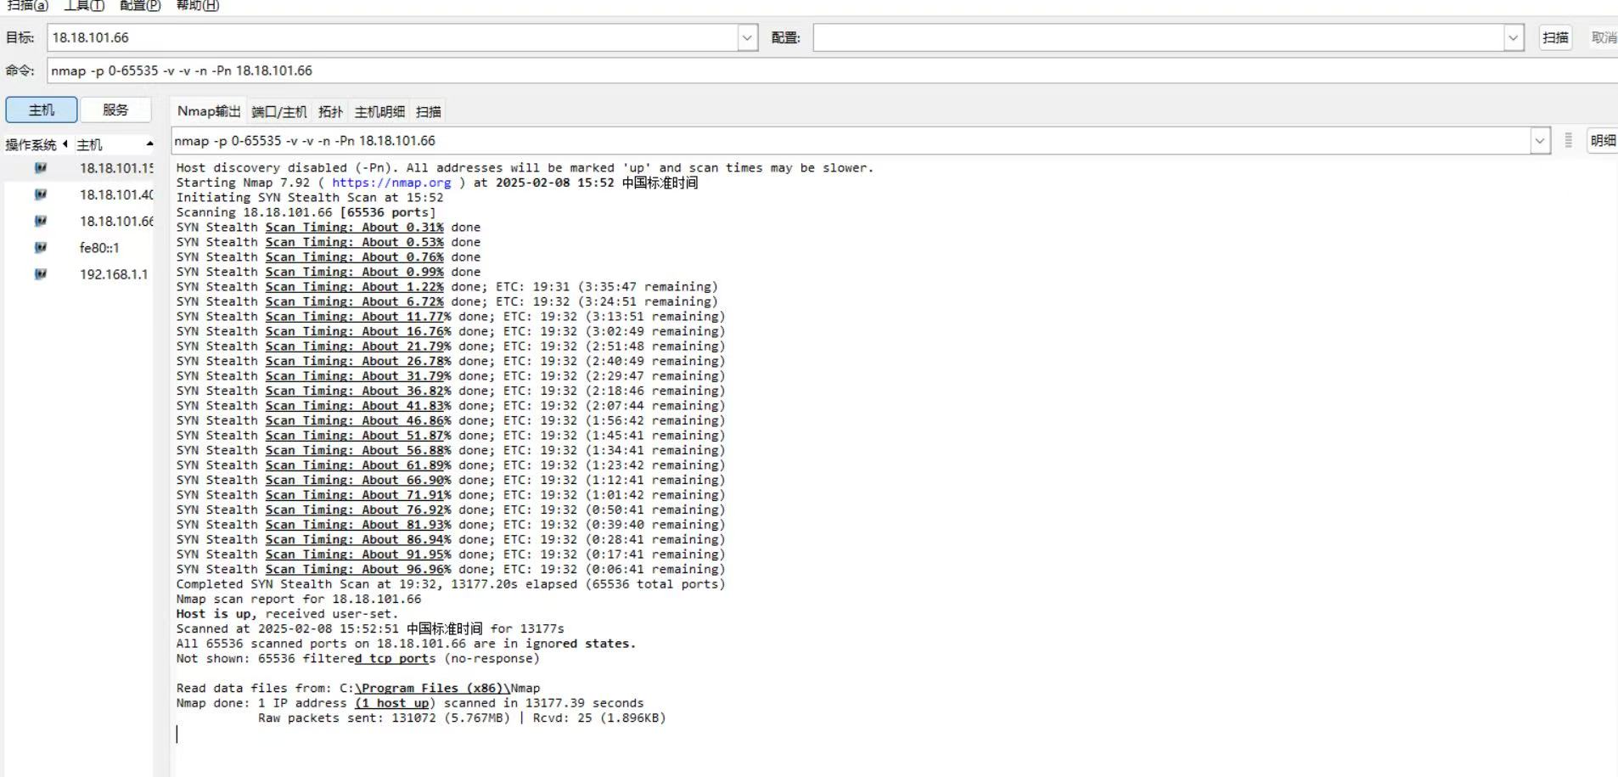Switch to the 扫描 tab beside 主机明细
The width and height of the screenshot is (1618, 777).
(429, 111)
